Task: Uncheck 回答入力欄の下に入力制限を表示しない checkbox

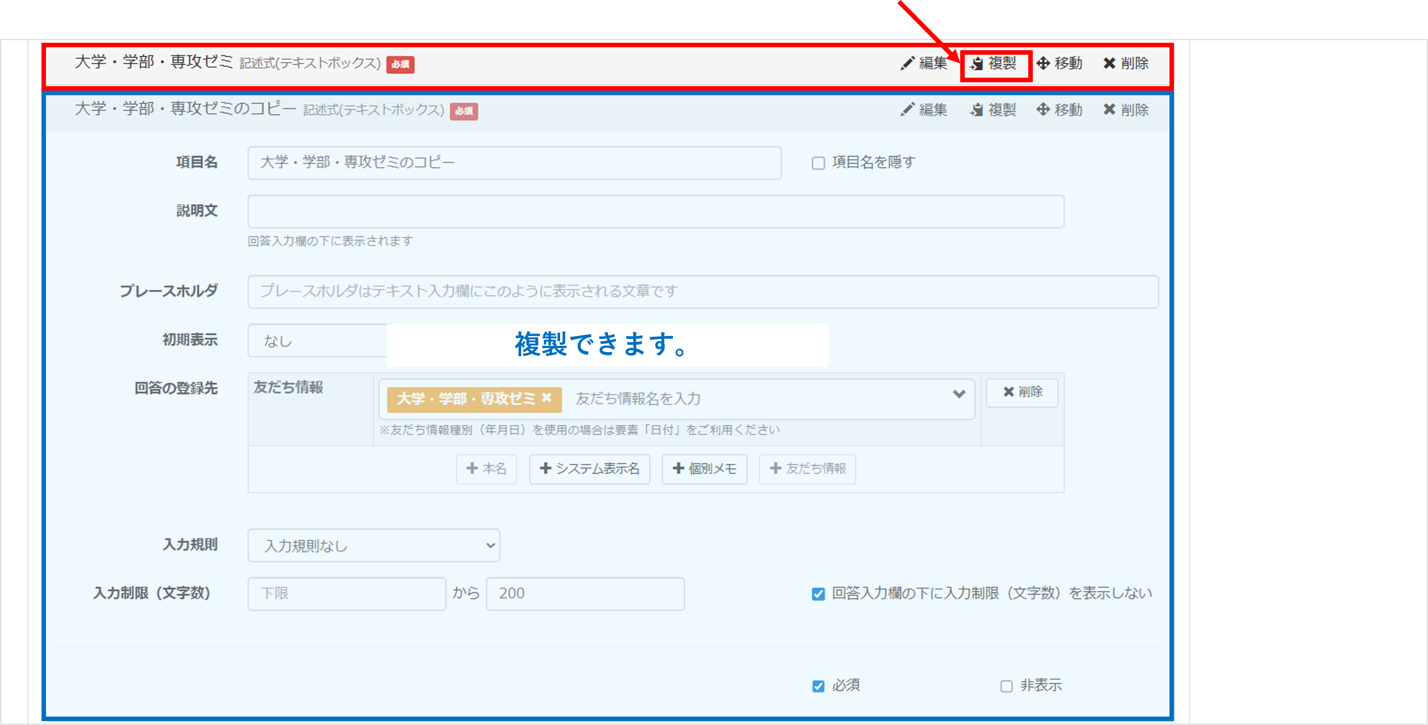Action: click(x=818, y=594)
